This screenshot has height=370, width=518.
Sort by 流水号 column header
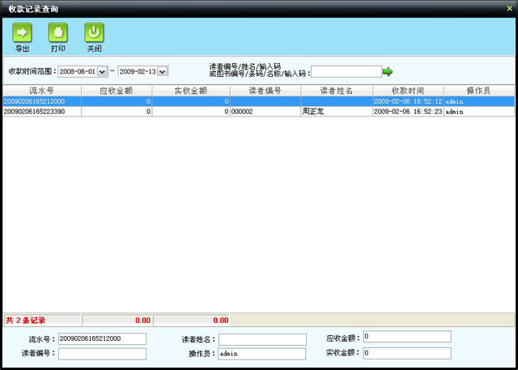tap(41, 91)
